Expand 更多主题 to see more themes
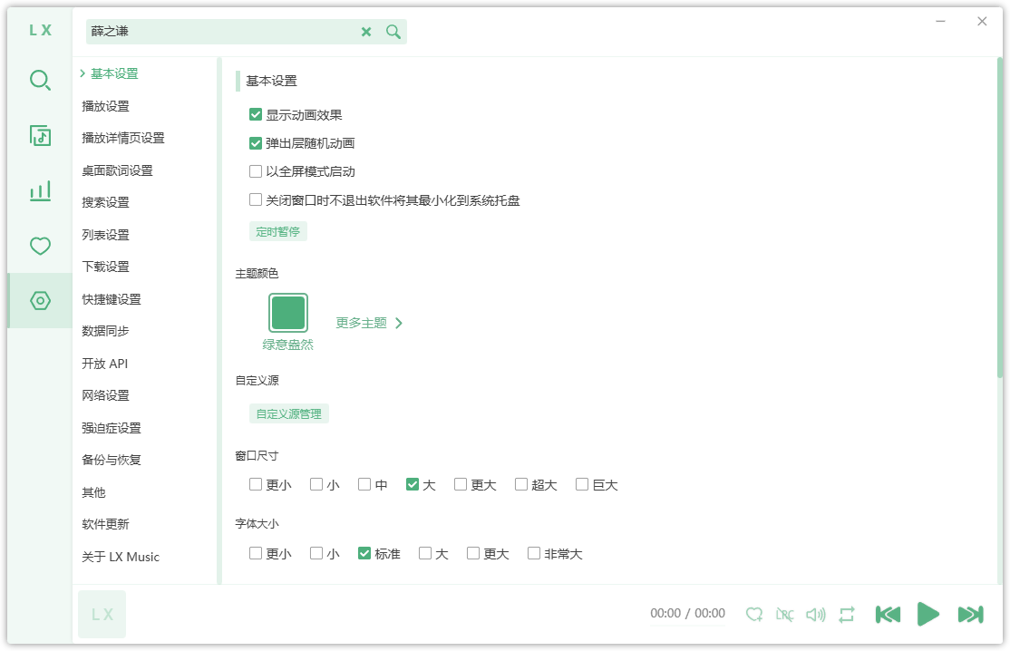This screenshot has height=651, width=1010. click(360, 322)
